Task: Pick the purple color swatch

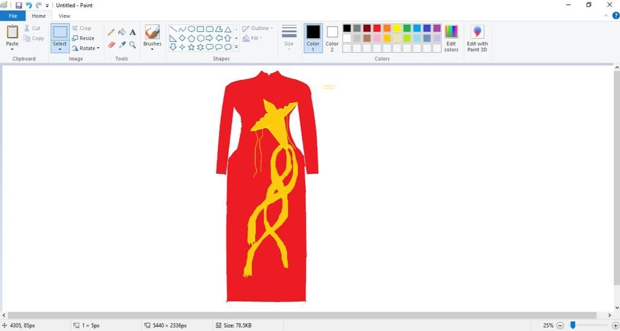Action: pyautogui.click(x=437, y=28)
